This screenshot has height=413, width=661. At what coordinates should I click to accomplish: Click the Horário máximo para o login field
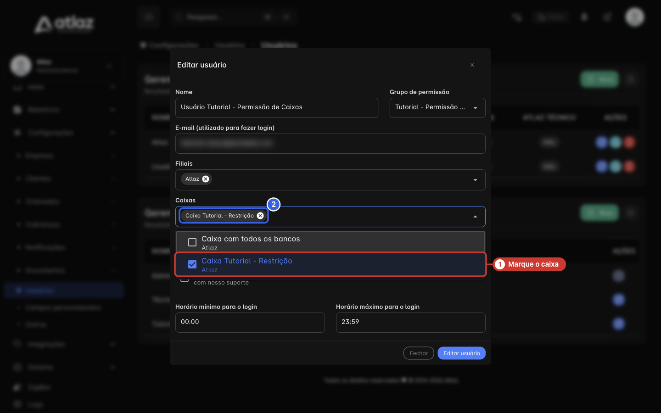[x=411, y=323]
